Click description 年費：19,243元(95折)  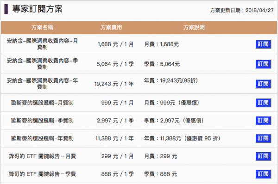point(171,80)
